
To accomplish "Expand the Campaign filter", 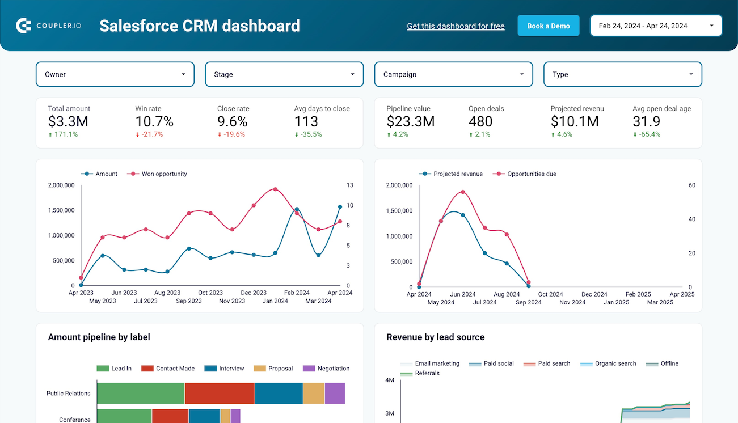I will pos(453,74).
